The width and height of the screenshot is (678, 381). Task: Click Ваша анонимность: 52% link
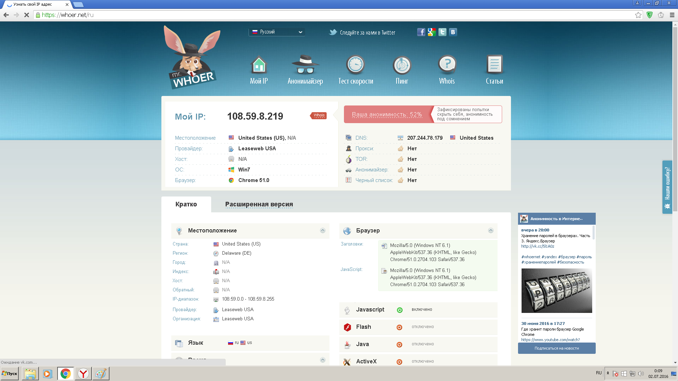click(x=387, y=114)
